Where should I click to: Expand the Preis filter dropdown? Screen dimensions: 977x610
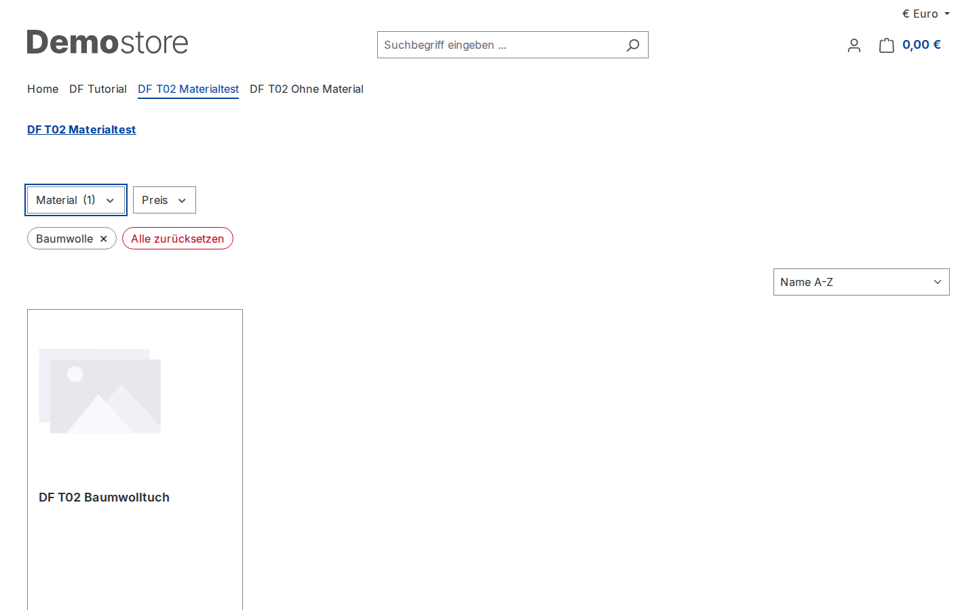click(x=164, y=200)
